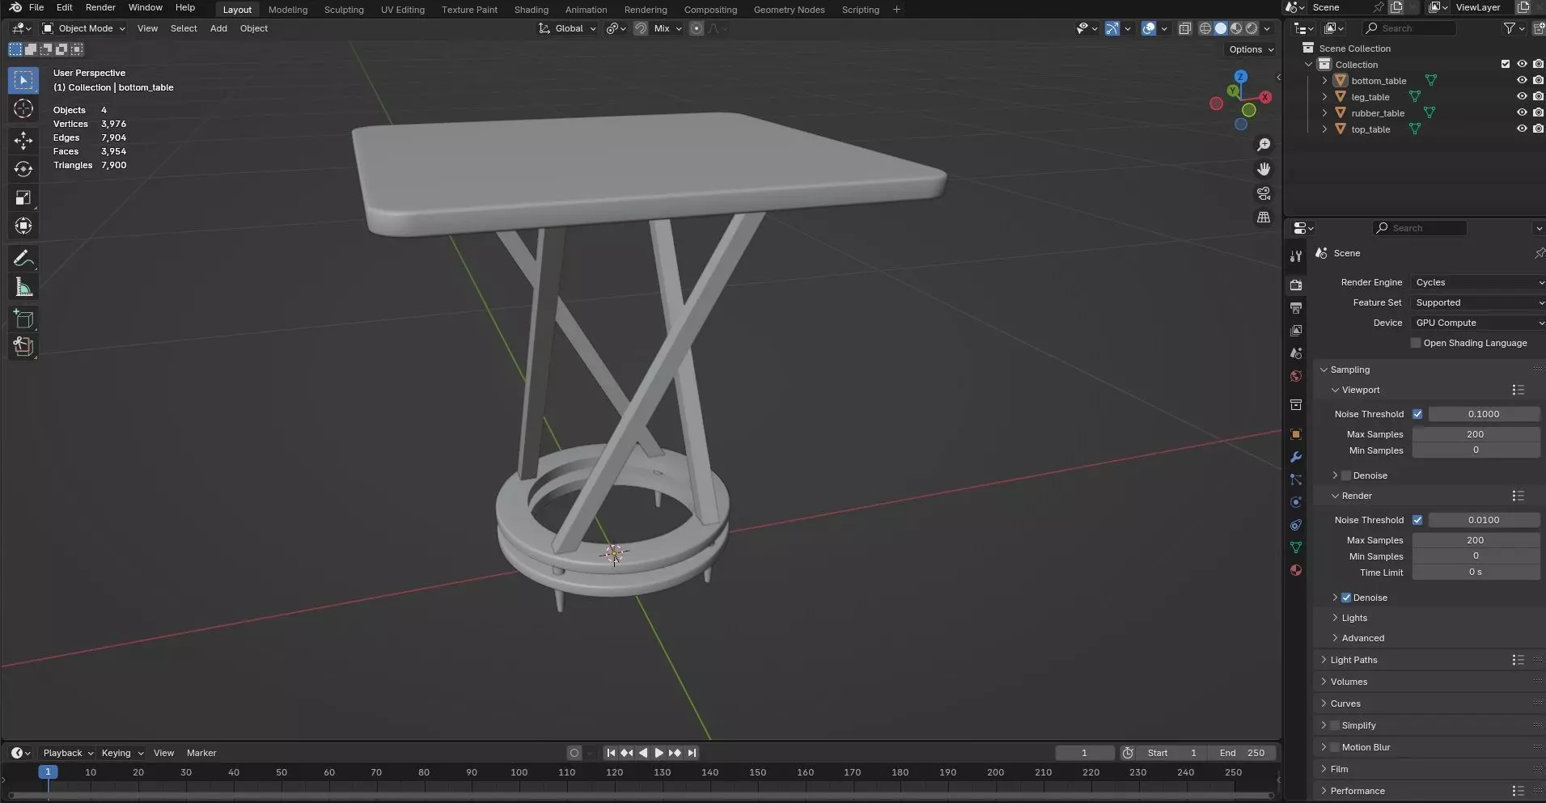Open the Render Engine dropdown

pyautogui.click(x=1478, y=282)
